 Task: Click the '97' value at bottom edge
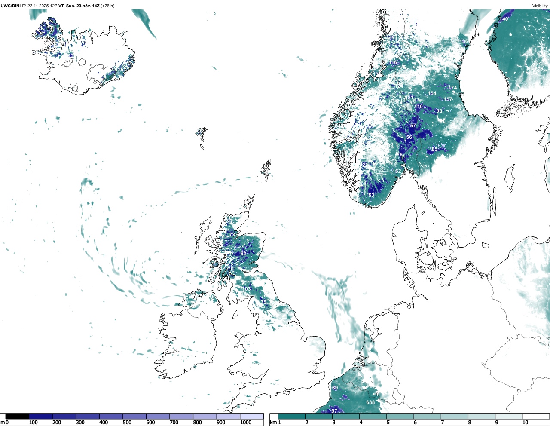pos(334,411)
